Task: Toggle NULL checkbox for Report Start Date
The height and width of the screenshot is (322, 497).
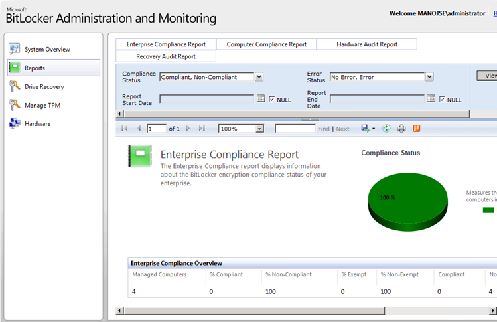Action: click(x=271, y=100)
